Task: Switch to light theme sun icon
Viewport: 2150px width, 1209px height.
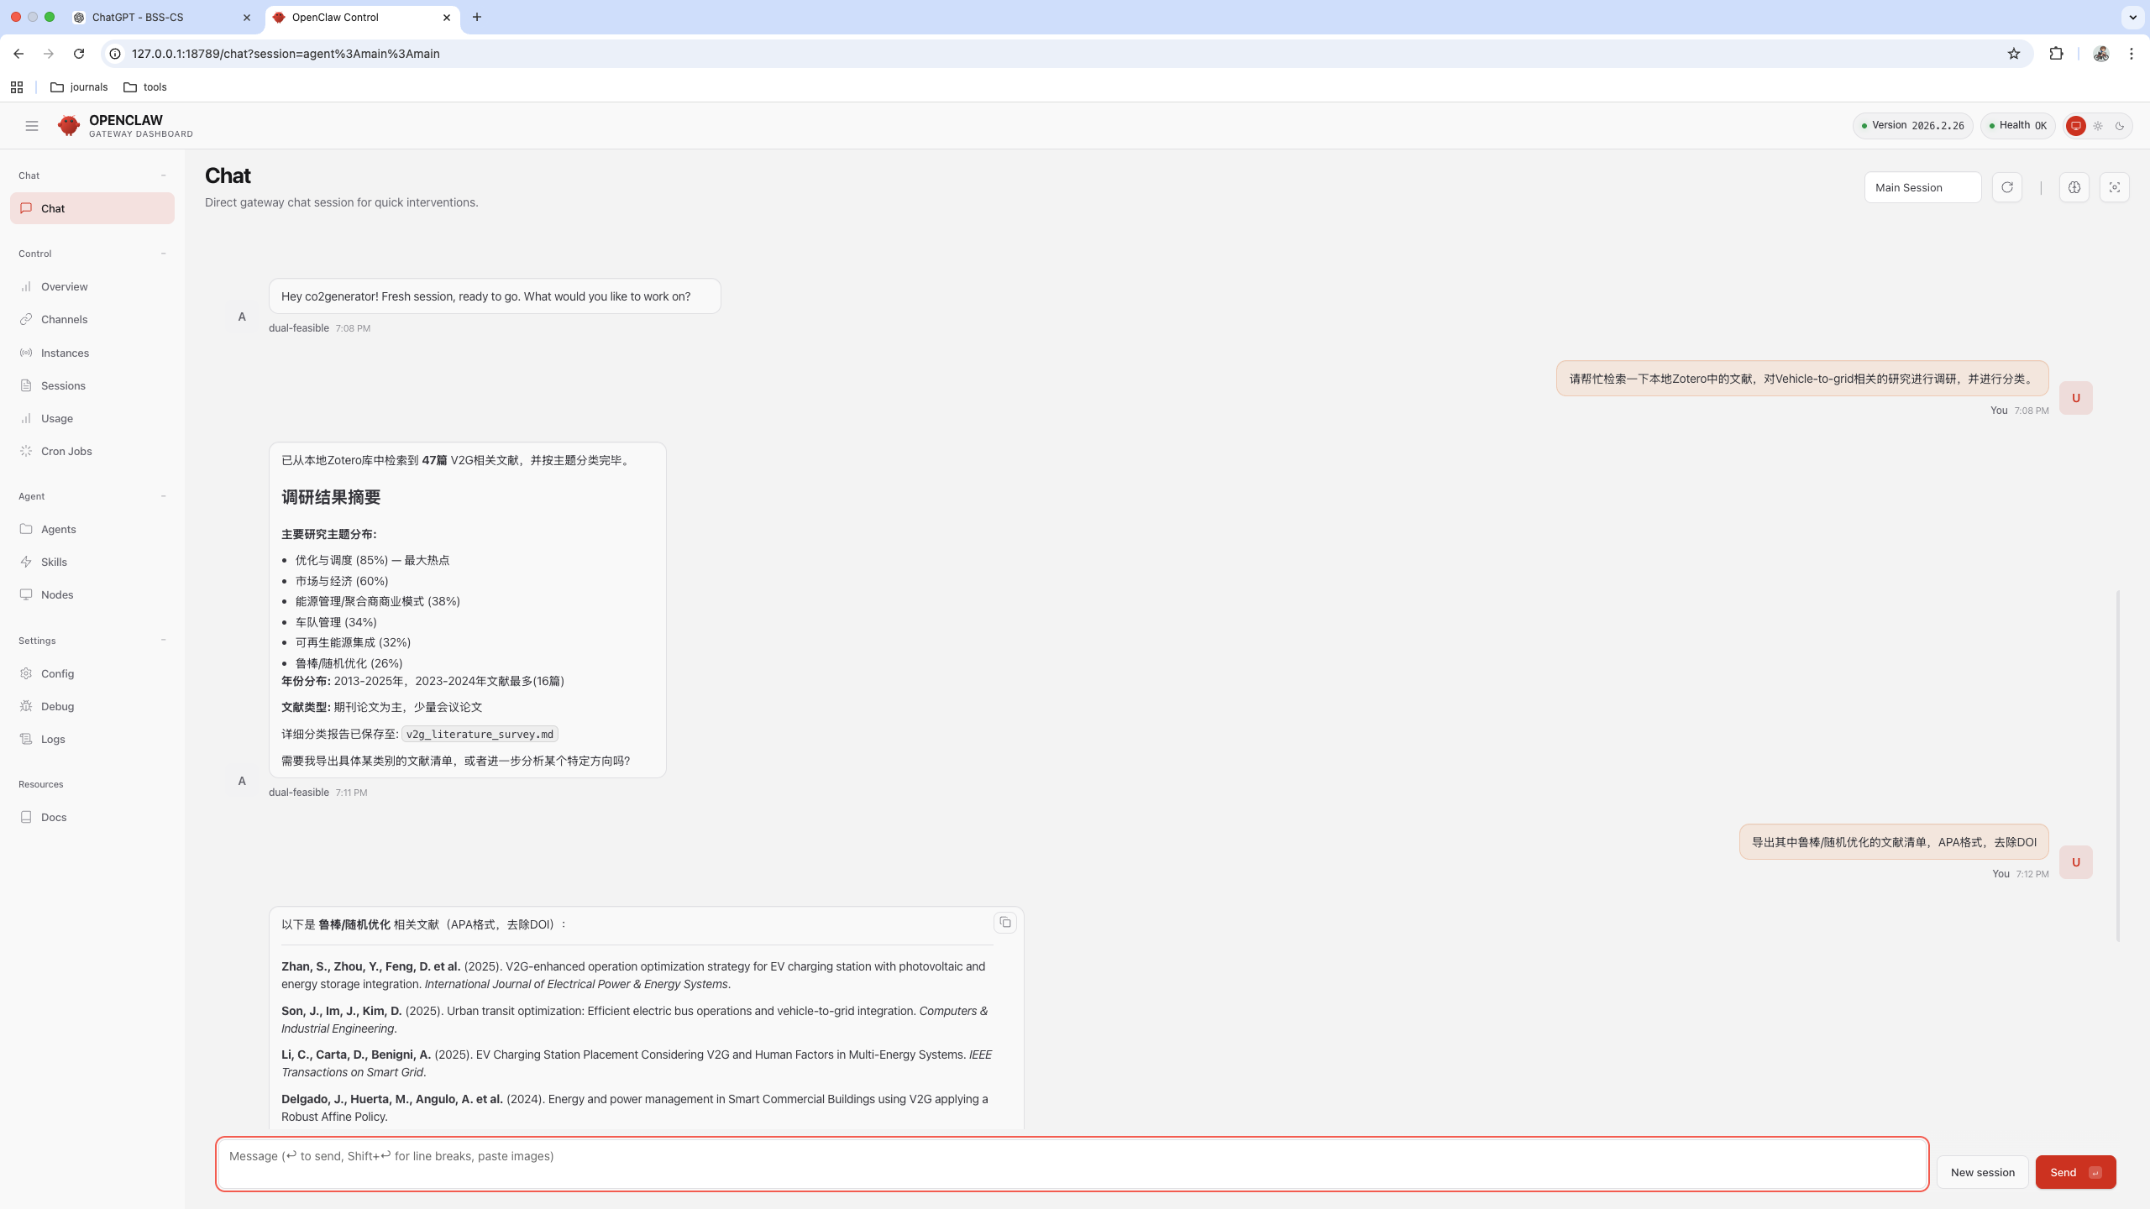Action: [2098, 126]
